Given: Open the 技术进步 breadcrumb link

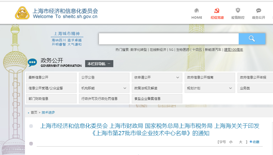Looking at the screenshot, I should click(x=48, y=112).
